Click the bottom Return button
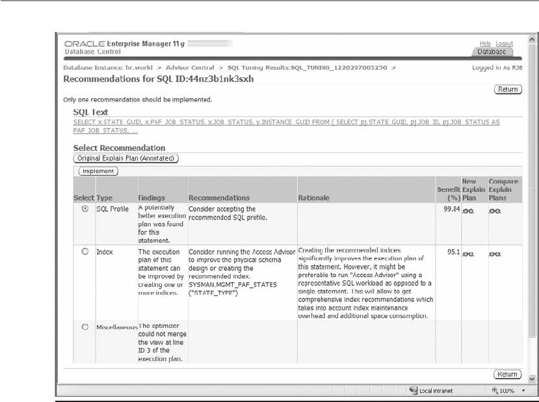The image size is (539, 402). 507,374
